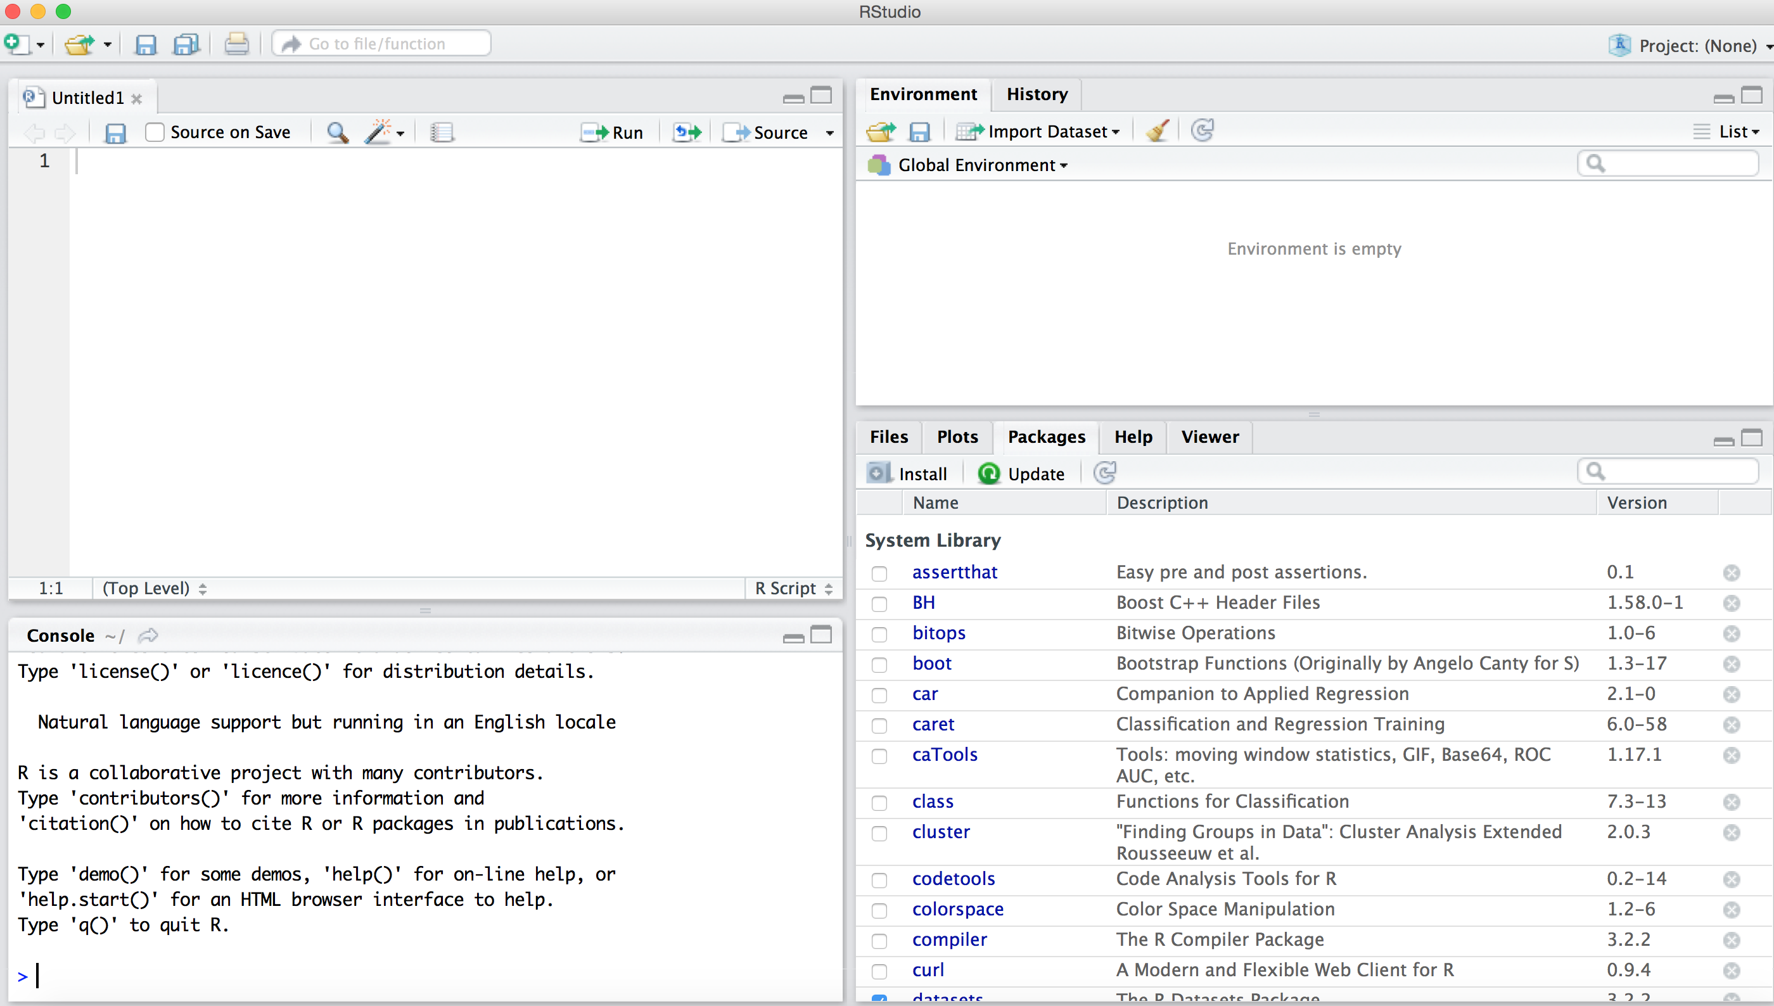The height and width of the screenshot is (1006, 1774).
Task: Switch to the History tab
Action: (1037, 94)
